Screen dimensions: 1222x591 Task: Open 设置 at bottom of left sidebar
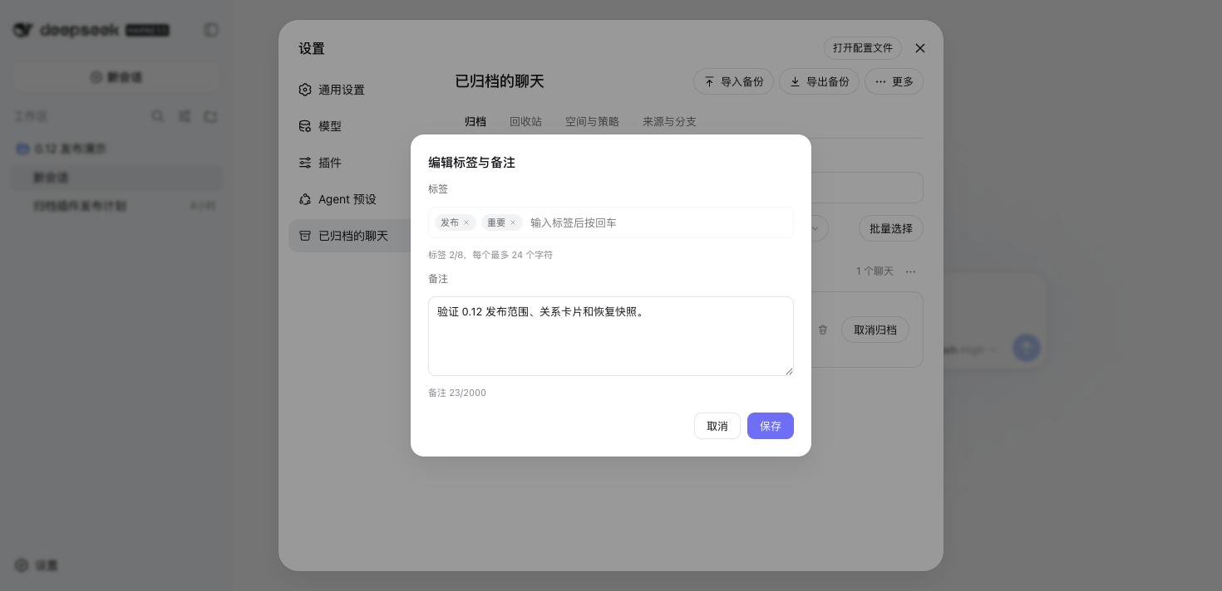point(37,565)
